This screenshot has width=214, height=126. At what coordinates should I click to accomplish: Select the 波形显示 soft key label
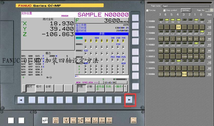100,88
